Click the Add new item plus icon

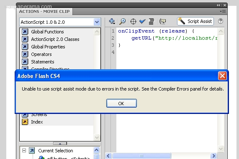click(x=112, y=21)
